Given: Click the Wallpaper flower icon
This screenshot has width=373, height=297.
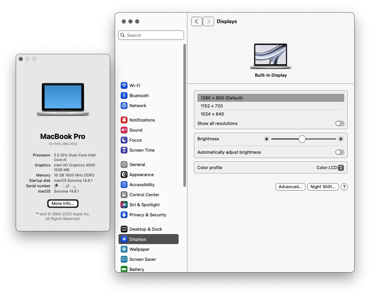Looking at the screenshot, I should (x=124, y=249).
